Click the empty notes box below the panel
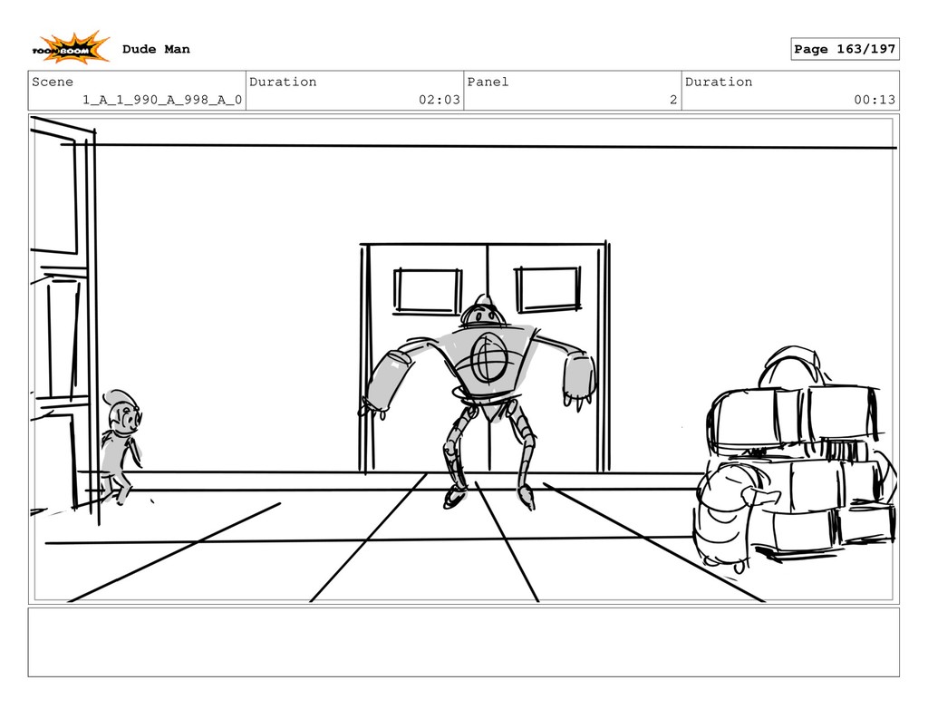The height and width of the screenshot is (719, 928). (463, 642)
